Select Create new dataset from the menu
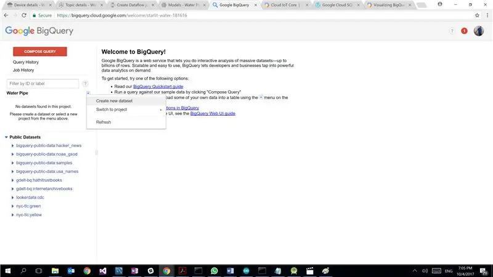The width and height of the screenshot is (493, 277). (126, 101)
